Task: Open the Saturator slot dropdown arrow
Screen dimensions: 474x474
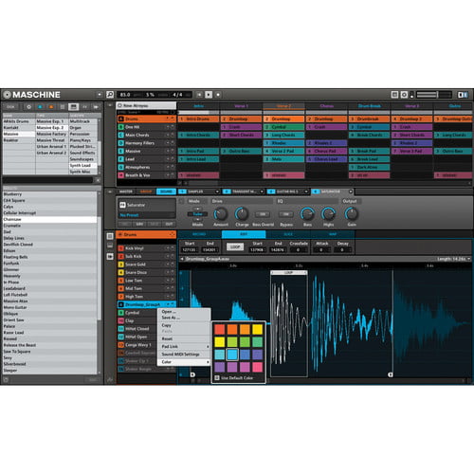Action: 351,191
